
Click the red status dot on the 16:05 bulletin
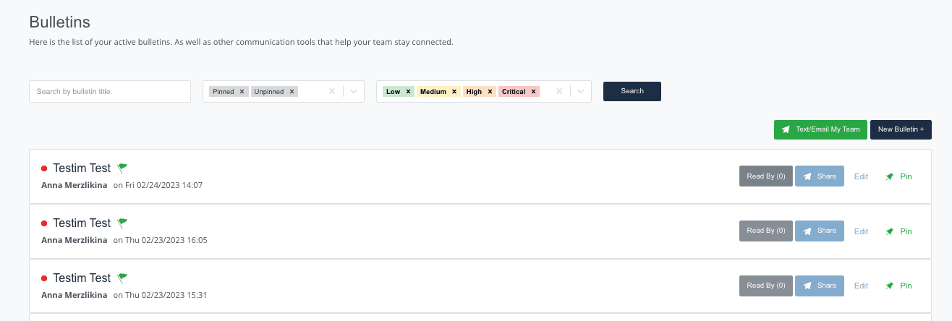(44, 223)
